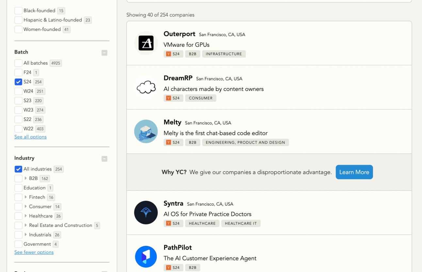This screenshot has height=272, width=422.
Task: Click the Y icon S24 tag on Syntra
Action: pyautogui.click(x=173, y=223)
